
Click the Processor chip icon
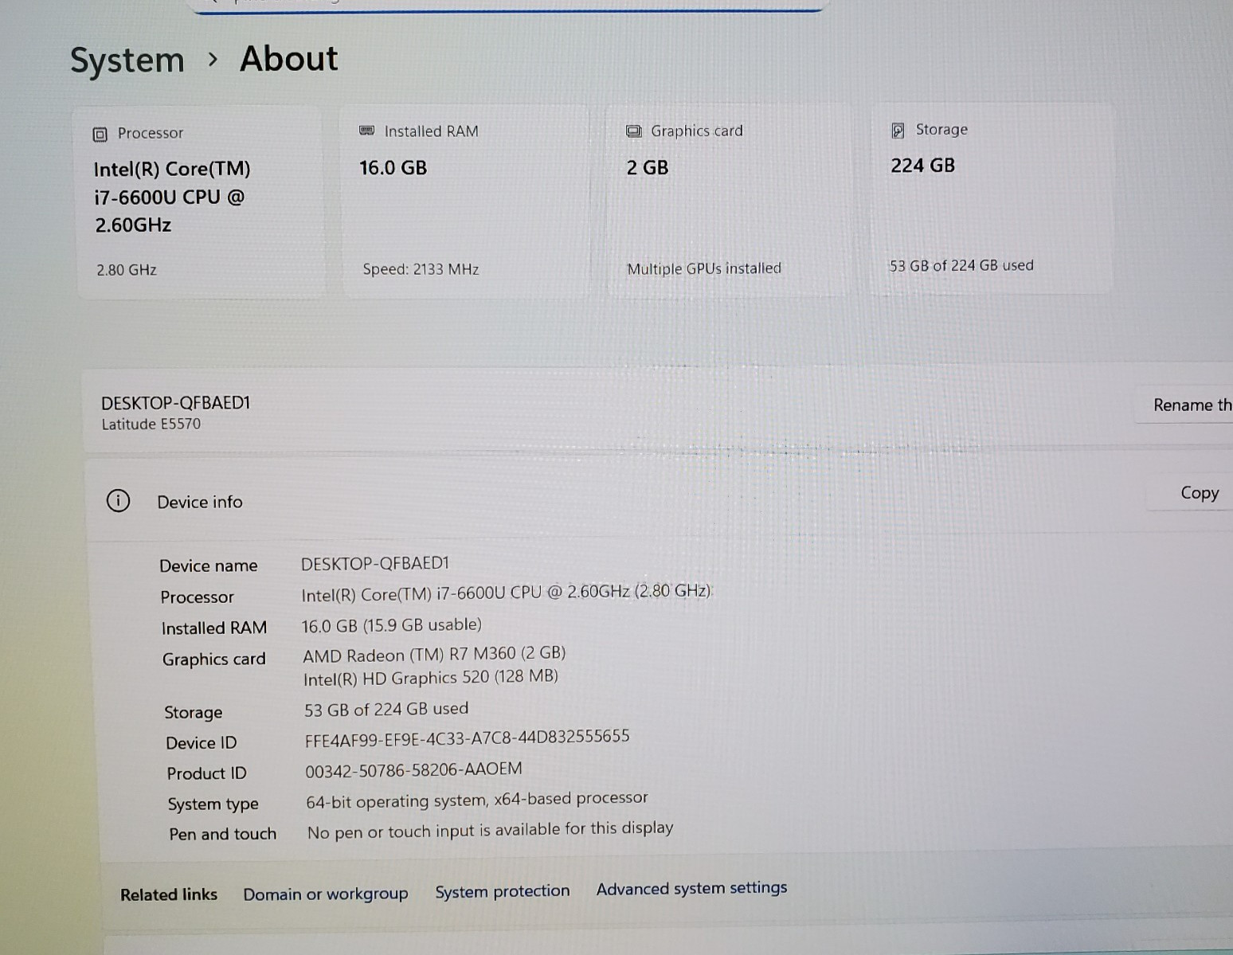(100, 134)
